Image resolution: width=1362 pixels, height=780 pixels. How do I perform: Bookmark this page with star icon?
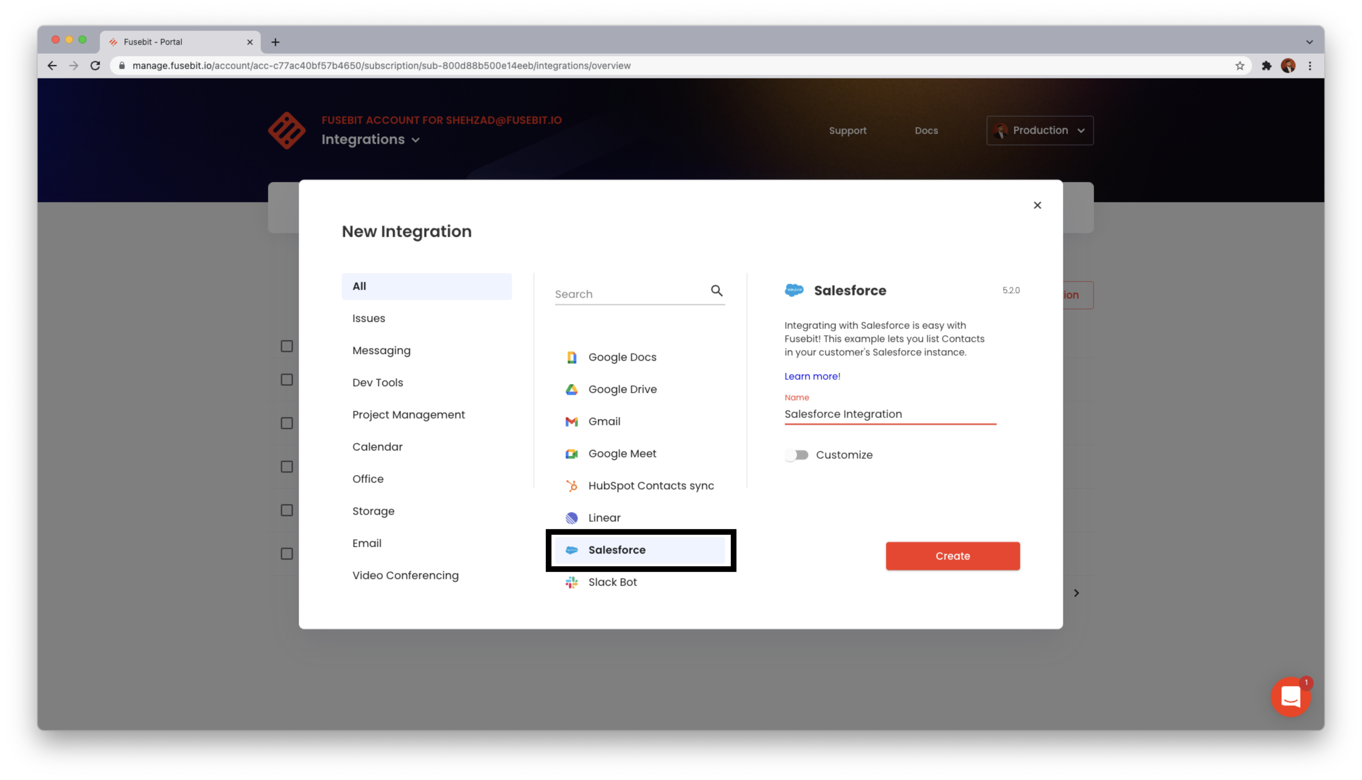click(1240, 65)
